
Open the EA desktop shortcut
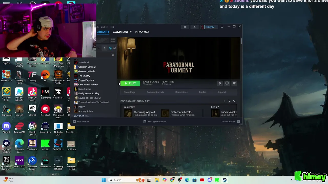(x=45, y=76)
